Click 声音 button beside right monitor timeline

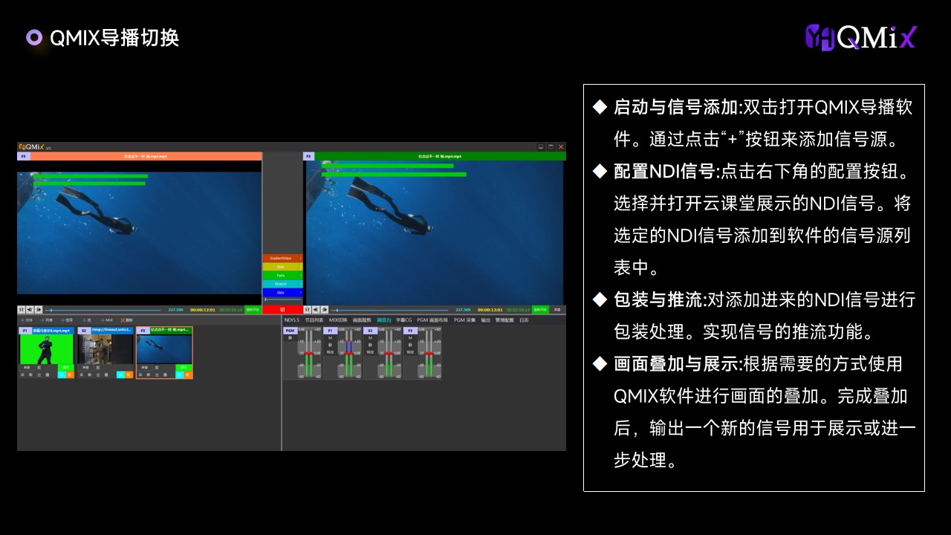[x=557, y=310]
